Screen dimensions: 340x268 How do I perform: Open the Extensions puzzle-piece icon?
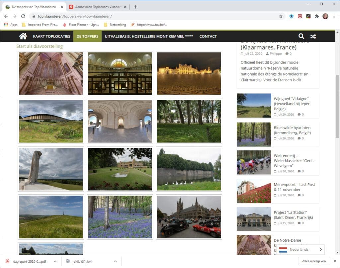click(317, 16)
